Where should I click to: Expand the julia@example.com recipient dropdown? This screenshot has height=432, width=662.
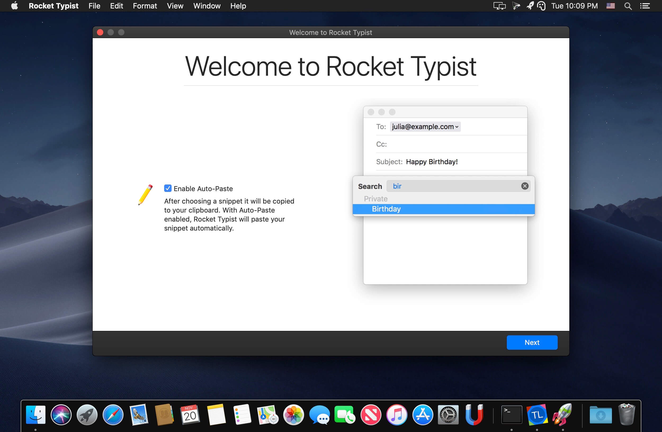(x=457, y=127)
